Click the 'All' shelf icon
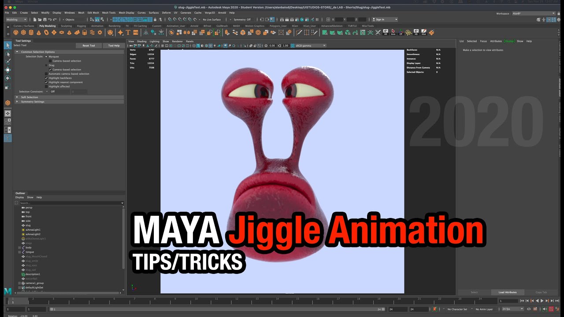 [386, 32]
